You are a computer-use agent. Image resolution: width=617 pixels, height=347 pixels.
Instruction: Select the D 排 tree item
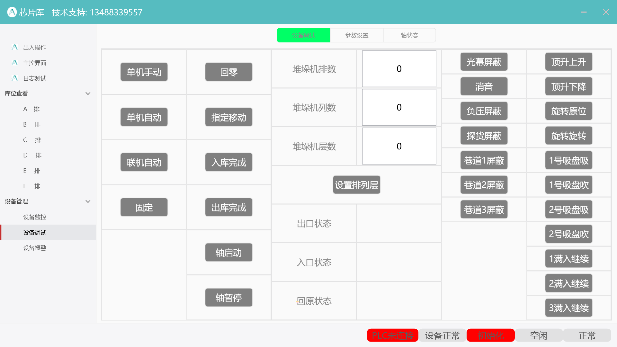pos(32,155)
